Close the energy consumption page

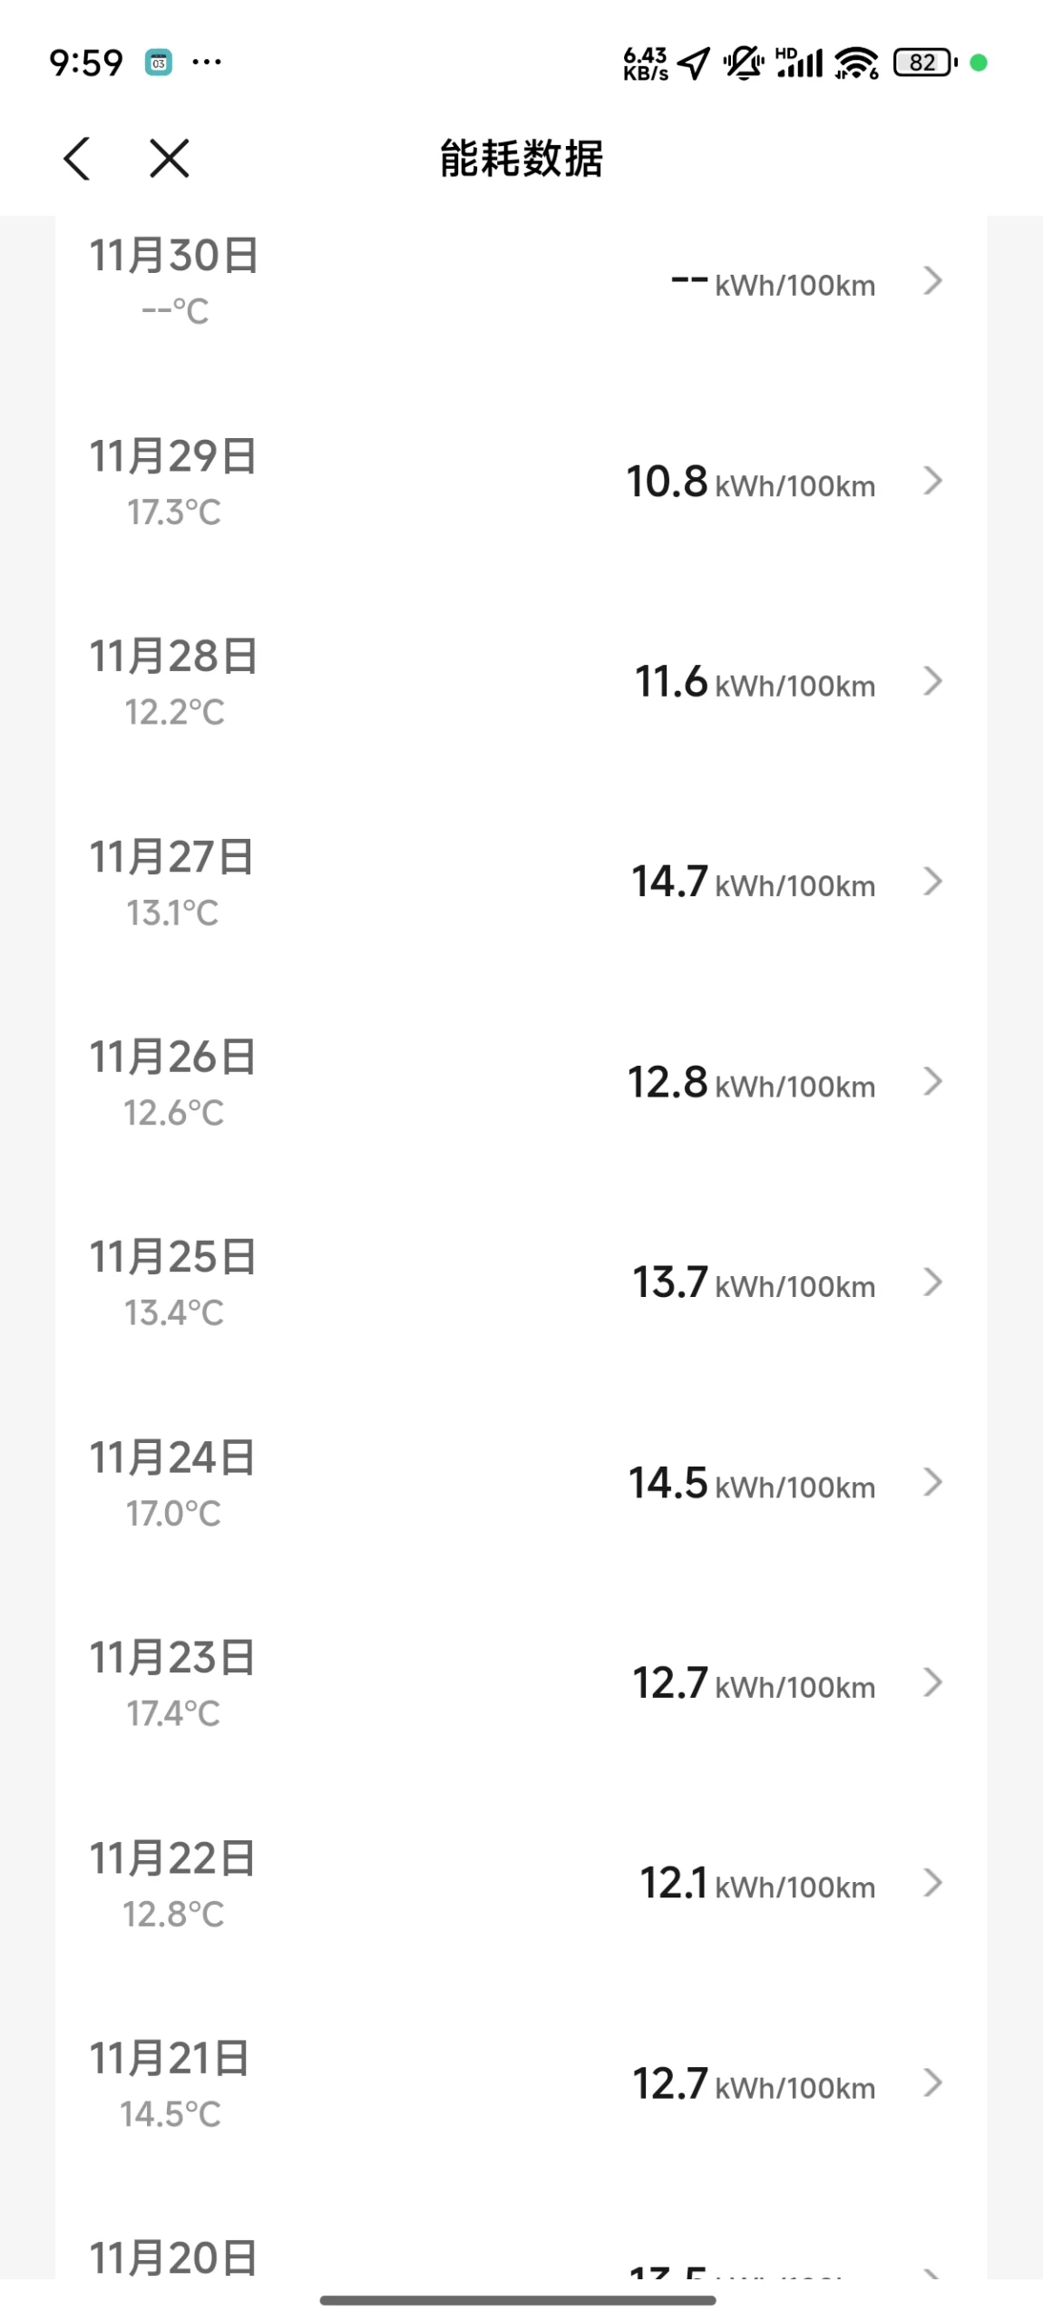pyautogui.click(x=170, y=159)
